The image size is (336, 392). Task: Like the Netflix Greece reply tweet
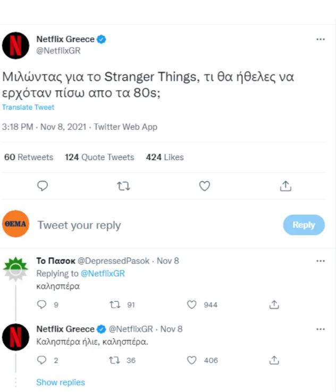[192, 360]
